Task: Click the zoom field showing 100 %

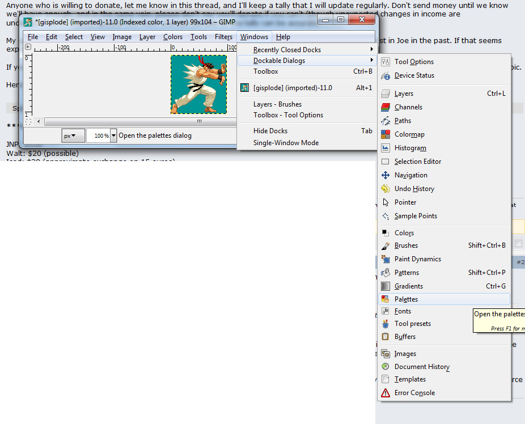Action: coord(99,135)
